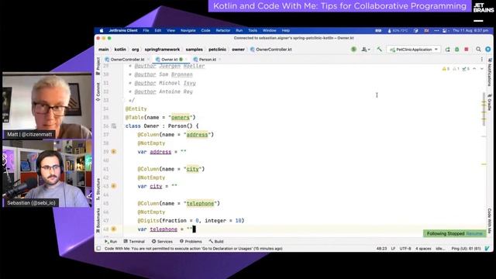The width and height of the screenshot is (496, 279).
Task: Click the 'kotlin' breadcrumb
Action: pos(120,50)
